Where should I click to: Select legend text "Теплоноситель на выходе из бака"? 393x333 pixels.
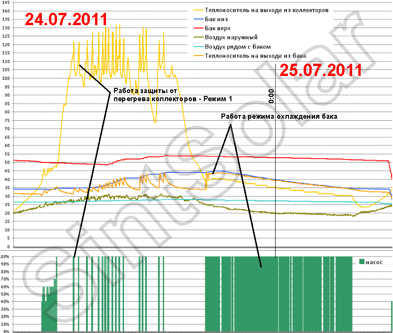click(x=255, y=56)
